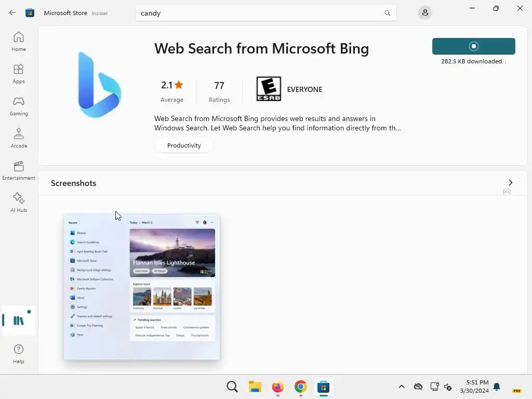
Task: Open Google Chrome from the taskbar
Action: pyautogui.click(x=301, y=387)
